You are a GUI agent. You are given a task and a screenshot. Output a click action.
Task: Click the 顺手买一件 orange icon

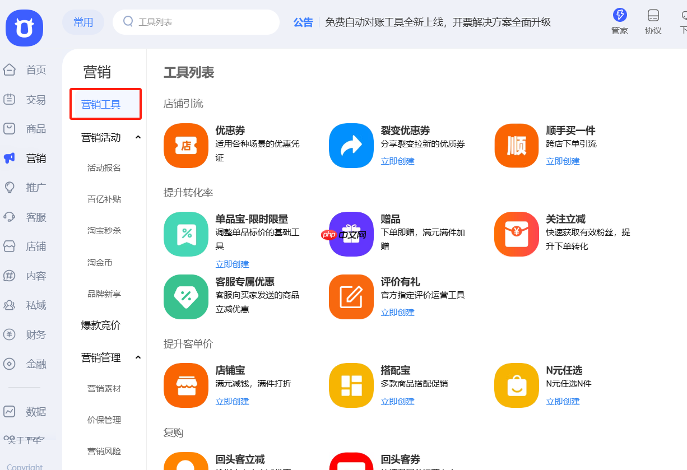[516, 146]
